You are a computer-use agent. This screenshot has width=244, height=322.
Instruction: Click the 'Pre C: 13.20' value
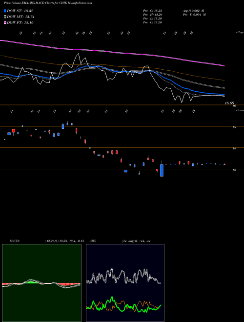[x=152, y=22]
